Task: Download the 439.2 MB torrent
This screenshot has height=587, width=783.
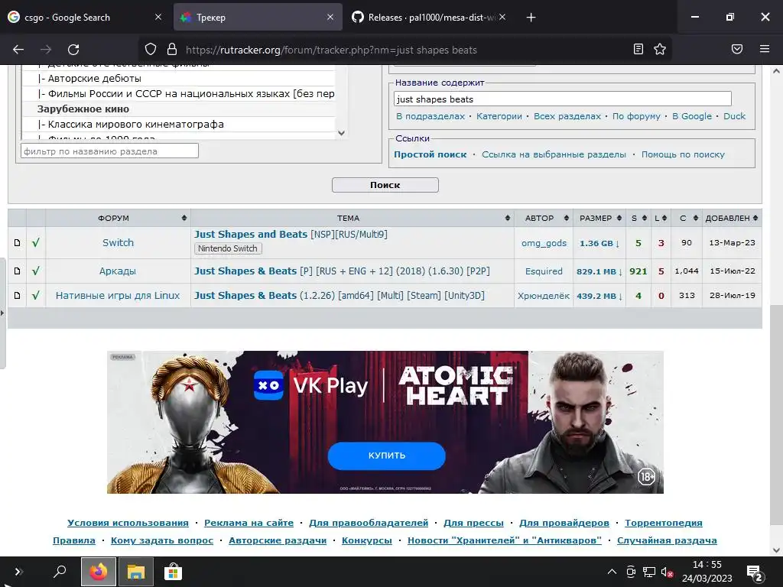Action: click(x=599, y=296)
